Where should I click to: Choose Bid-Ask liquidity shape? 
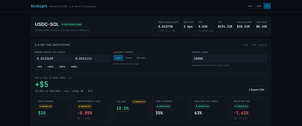pos(141,58)
